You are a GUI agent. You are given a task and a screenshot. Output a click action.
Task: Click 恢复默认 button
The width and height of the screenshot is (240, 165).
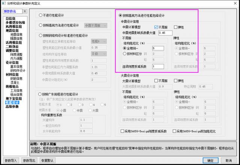48,160
